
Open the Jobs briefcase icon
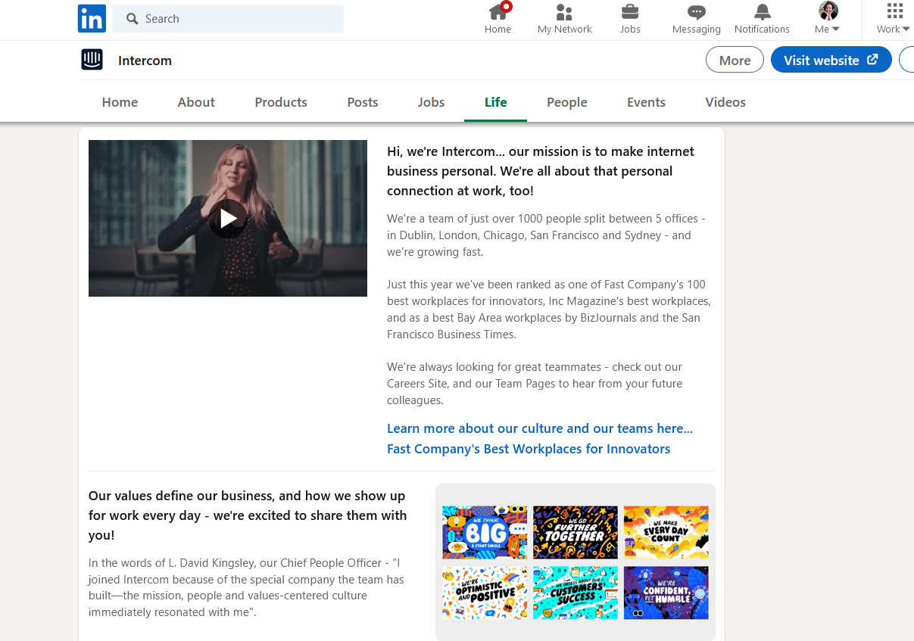pyautogui.click(x=630, y=11)
